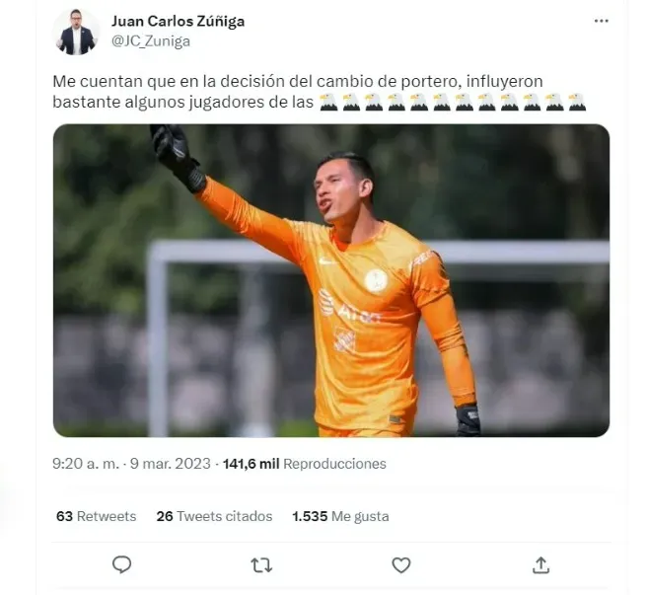
Task: Open Juan Carlos Zúñiga's profile picture
Action: click(x=76, y=32)
